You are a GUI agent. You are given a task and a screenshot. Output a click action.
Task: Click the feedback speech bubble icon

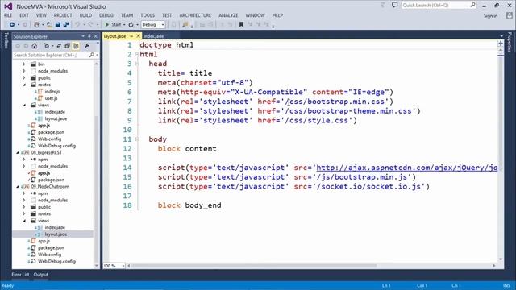394,5
